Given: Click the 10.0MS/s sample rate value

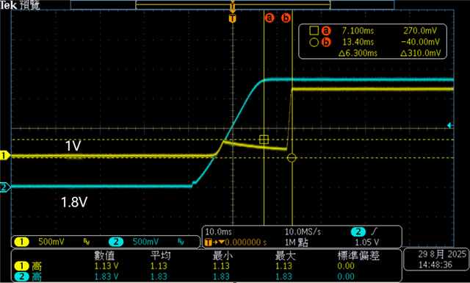Looking at the screenshot, I should [x=303, y=232].
